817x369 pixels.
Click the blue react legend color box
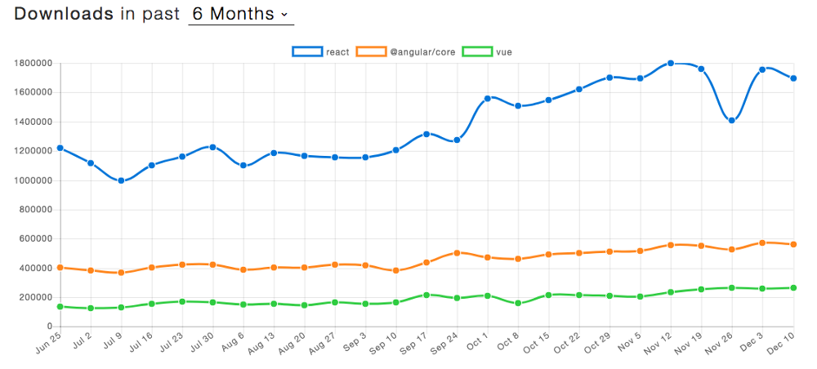pos(307,51)
